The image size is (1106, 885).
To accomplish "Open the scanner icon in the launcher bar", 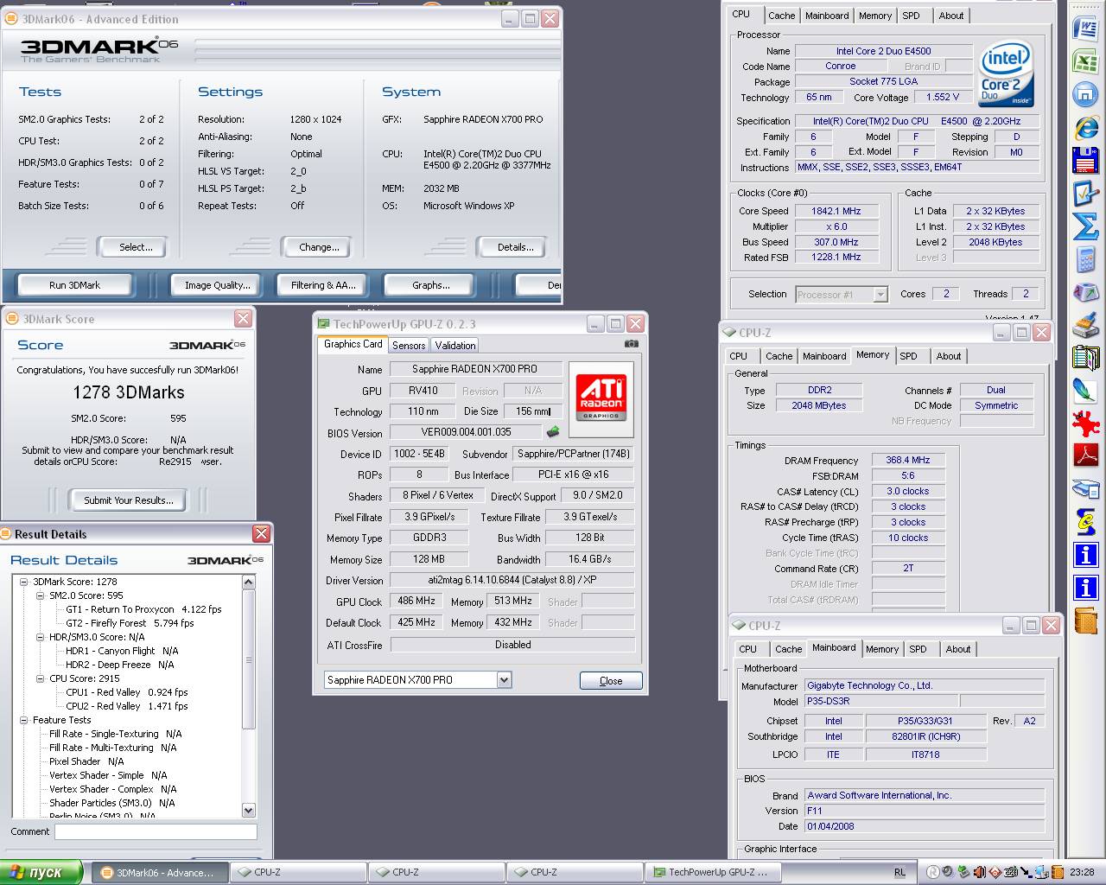I will (1085, 488).
